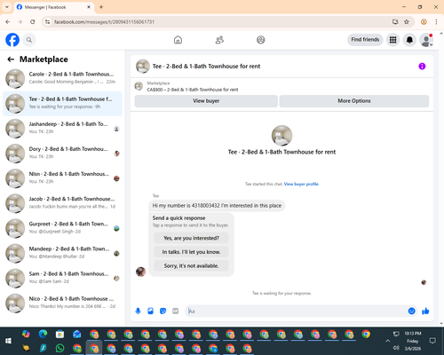The width and height of the screenshot is (444, 355).
Task: Open Microsoft Edge from taskbar
Action: click(x=43, y=334)
